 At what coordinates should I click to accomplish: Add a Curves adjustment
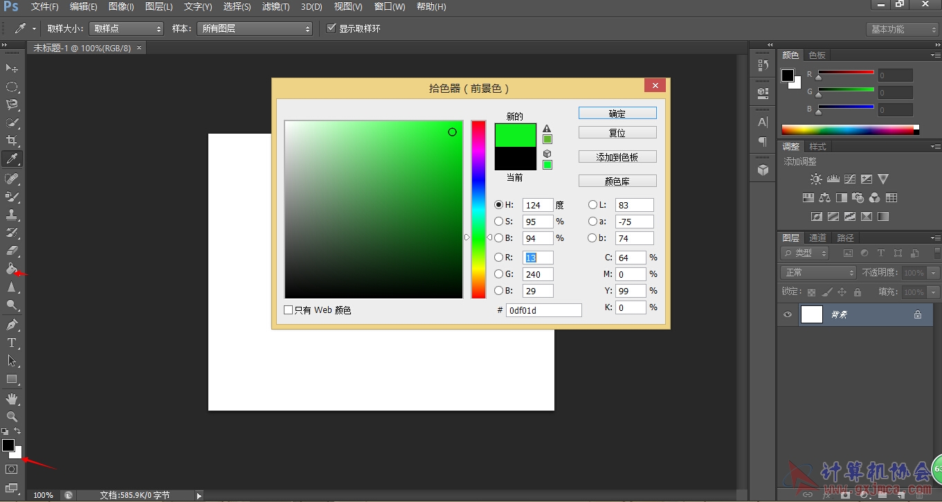850,179
